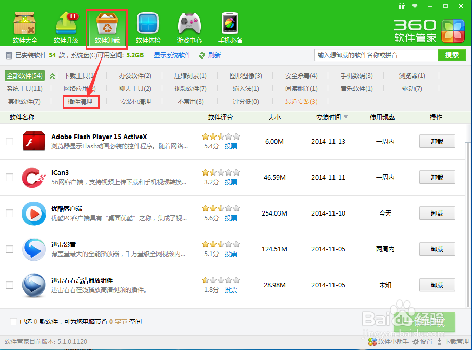Viewport: 472px width, 350px height.
Task: Click 显示系统软件 link
Action: click(x=172, y=55)
